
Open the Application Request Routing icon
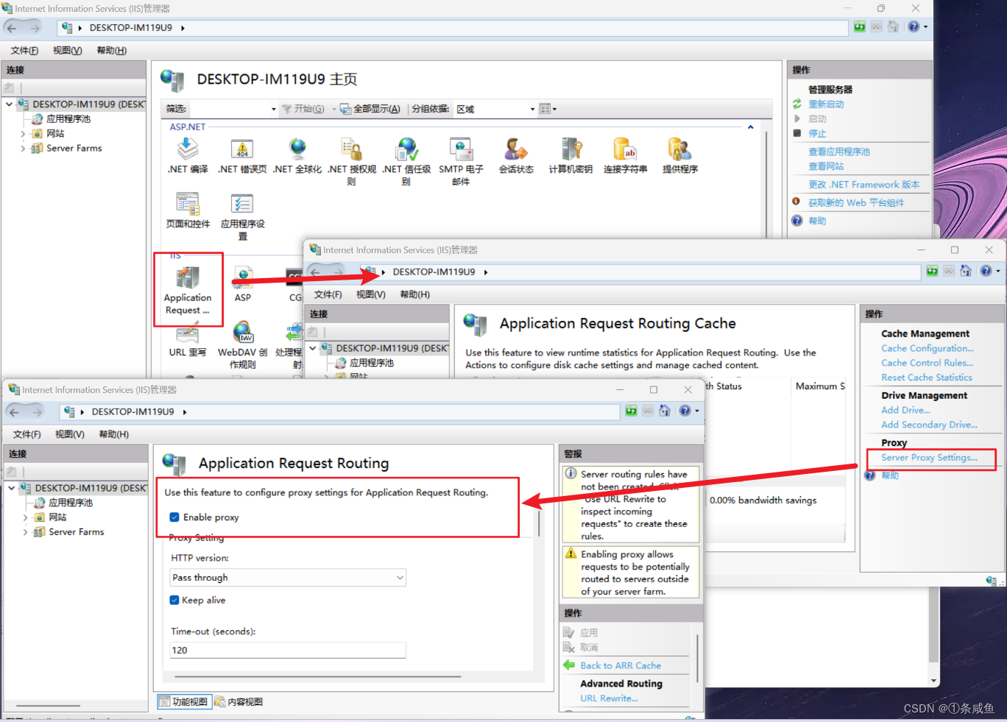click(188, 278)
